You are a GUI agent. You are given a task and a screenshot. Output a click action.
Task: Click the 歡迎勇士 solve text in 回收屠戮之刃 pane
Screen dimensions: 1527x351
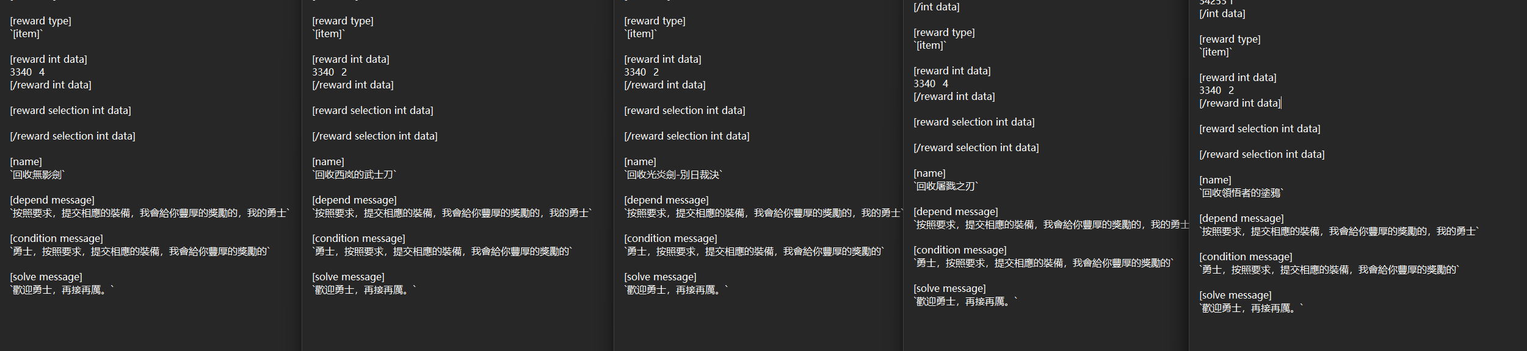coord(965,302)
